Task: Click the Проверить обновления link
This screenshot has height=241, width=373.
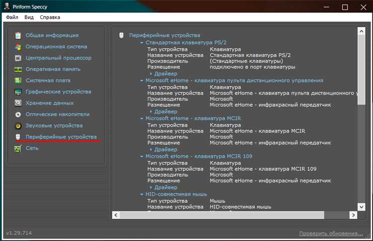Action: pyautogui.click(x=331, y=234)
